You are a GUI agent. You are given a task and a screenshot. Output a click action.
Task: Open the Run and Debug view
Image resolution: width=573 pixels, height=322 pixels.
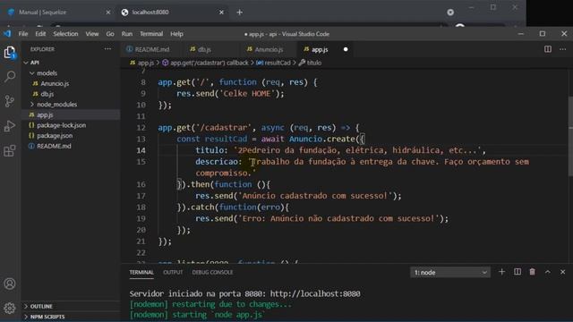coord(10,126)
